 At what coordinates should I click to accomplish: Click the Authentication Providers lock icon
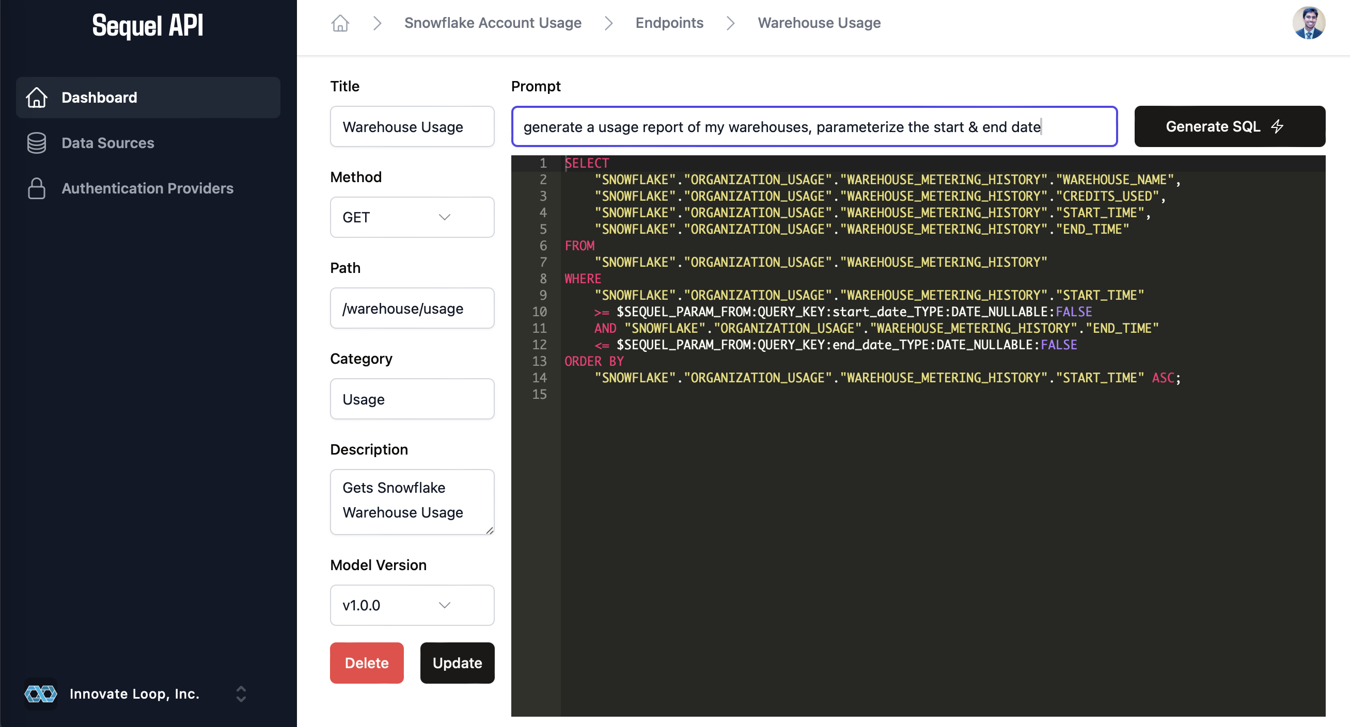36,188
